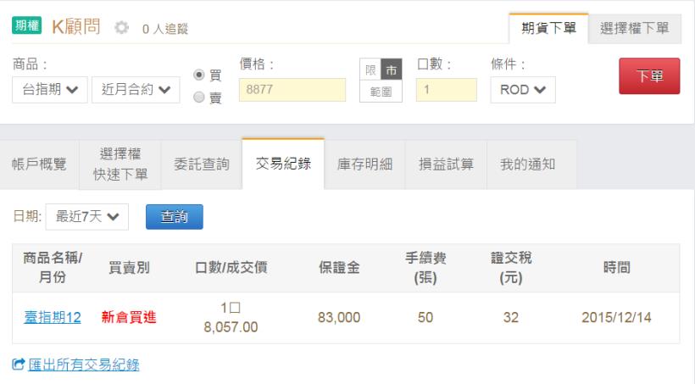Click the 時間 column header
Viewport: 695px width, 384px height.
616,267
